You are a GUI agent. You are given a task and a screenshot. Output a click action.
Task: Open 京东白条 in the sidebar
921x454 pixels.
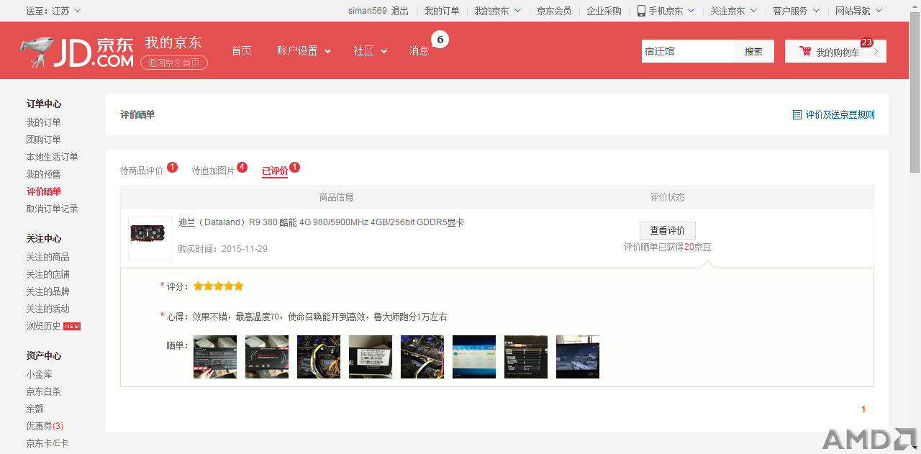(44, 391)
